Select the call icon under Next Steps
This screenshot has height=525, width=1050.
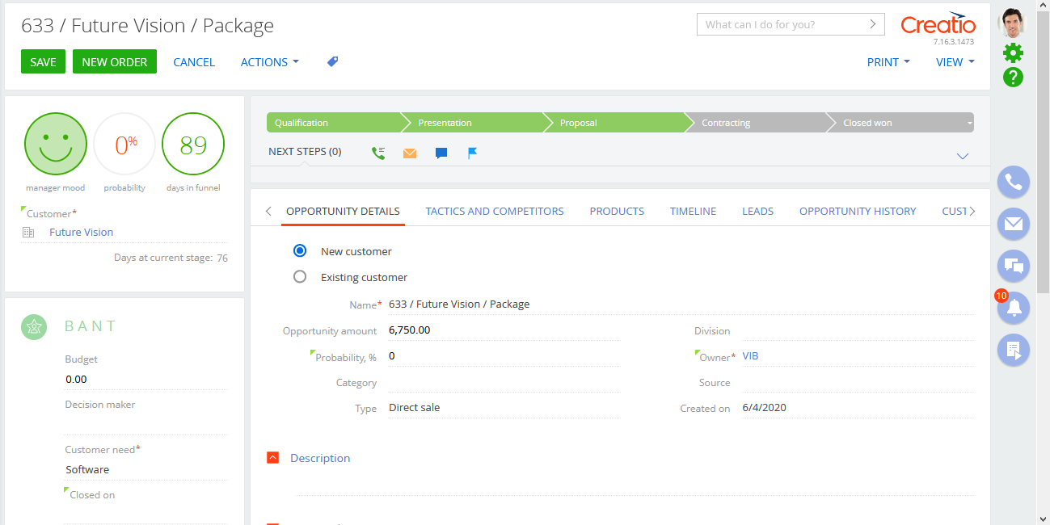(377, 152)
